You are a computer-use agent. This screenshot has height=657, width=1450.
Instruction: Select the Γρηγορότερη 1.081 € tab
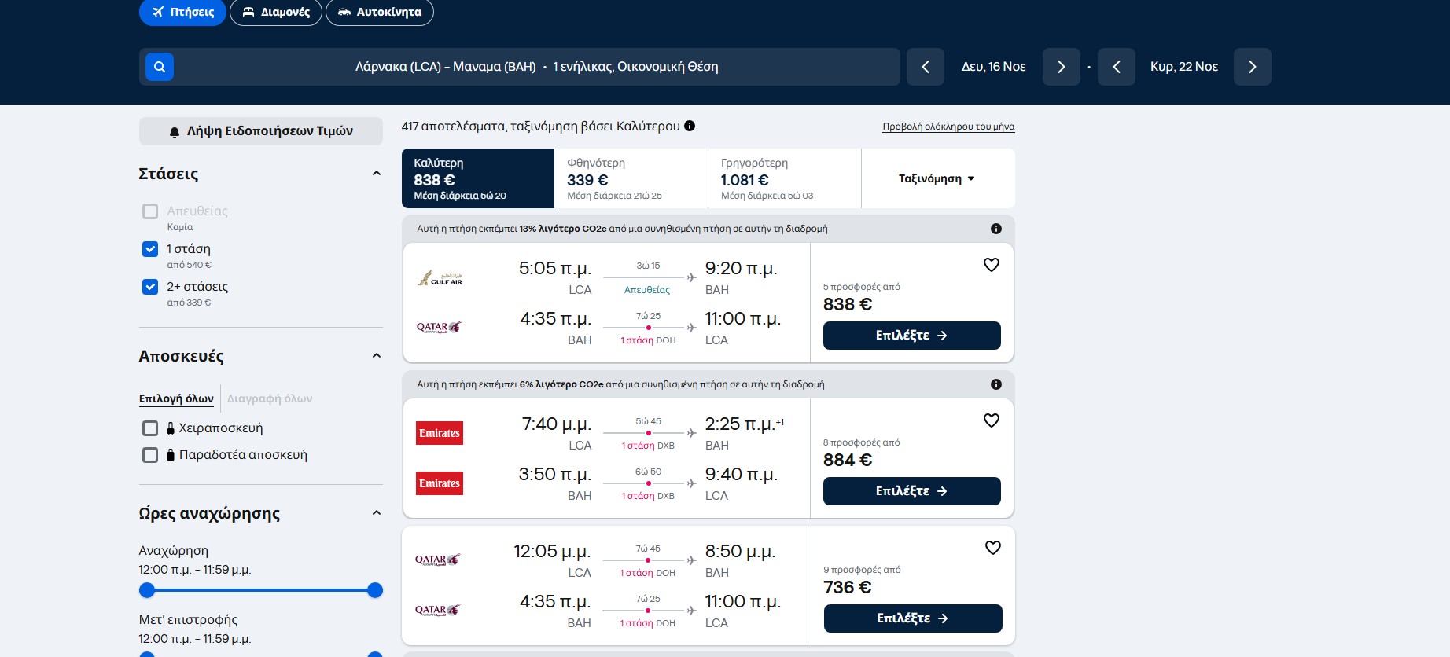point(785,178)
